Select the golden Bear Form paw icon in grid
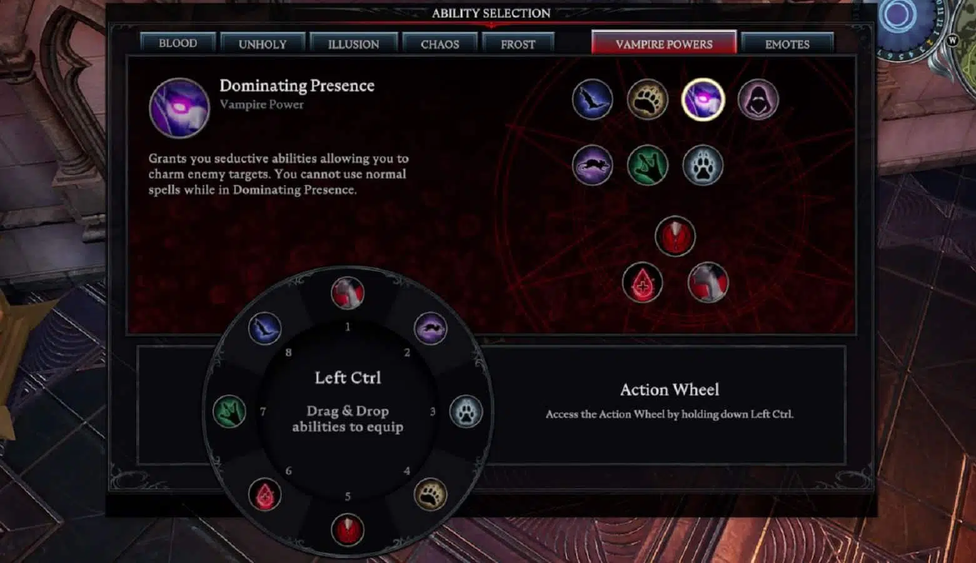Image resolution: width=976 pixels, height=563 pixels. (x=647, y=99)
